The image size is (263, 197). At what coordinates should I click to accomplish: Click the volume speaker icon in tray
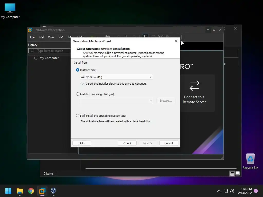pyautogui.click(x=232, y=191)
